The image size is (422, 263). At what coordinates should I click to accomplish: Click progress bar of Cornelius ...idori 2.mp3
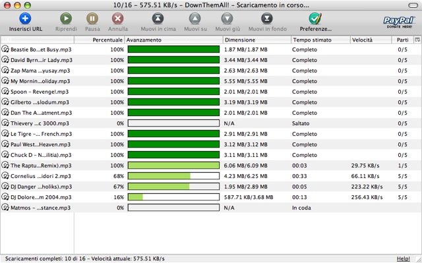tap(173, 176)
